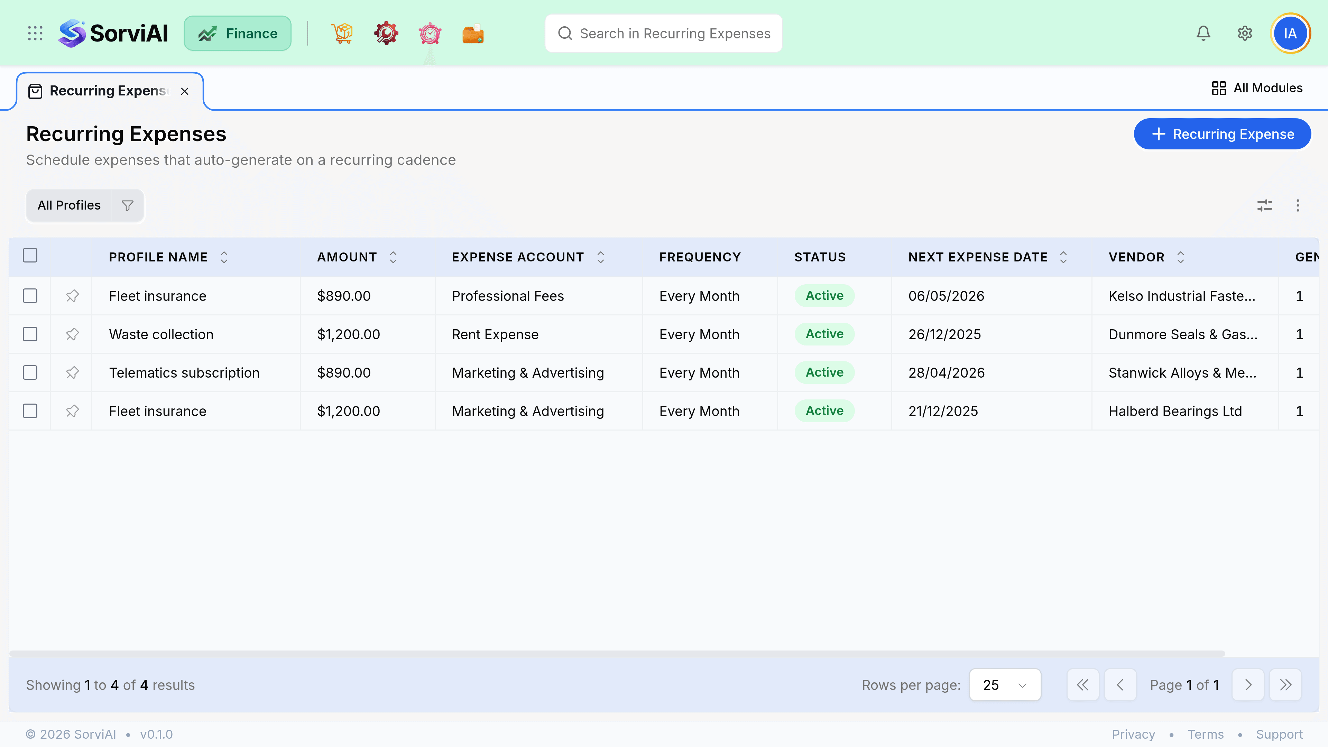Pin the Fleet insurance $1,200.00 row

(72, 411)
